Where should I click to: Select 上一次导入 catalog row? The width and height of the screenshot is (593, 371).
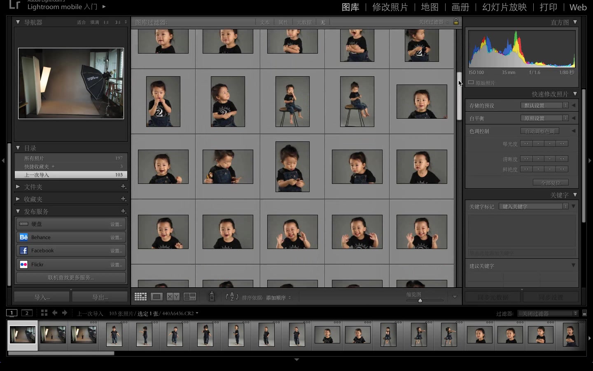click(71, 175)
